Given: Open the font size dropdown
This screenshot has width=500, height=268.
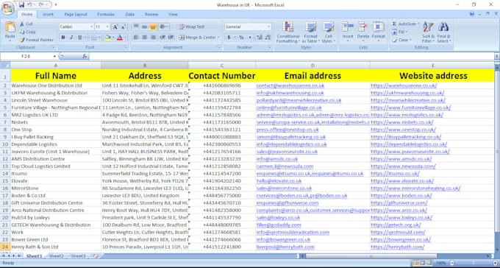Looking at the screenshot, I should click(x=107, y=27).
